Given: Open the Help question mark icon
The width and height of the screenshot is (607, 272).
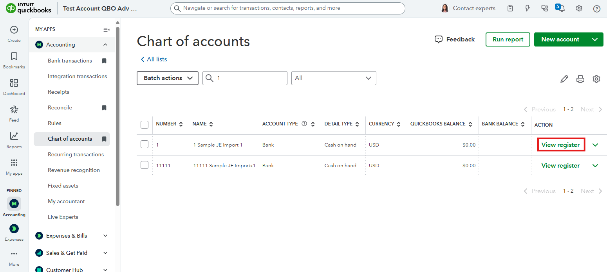Looking at the screenshot, I should [596, 9].
